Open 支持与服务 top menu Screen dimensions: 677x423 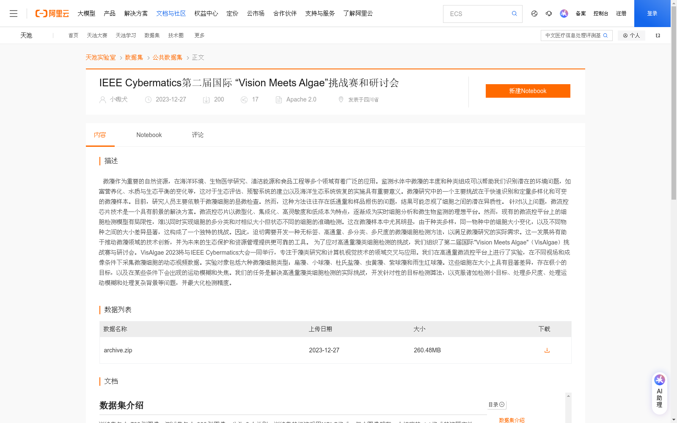click(320, 14)
